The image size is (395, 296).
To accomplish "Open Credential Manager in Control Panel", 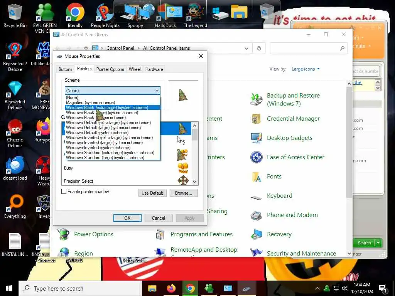I will (285, 119).
